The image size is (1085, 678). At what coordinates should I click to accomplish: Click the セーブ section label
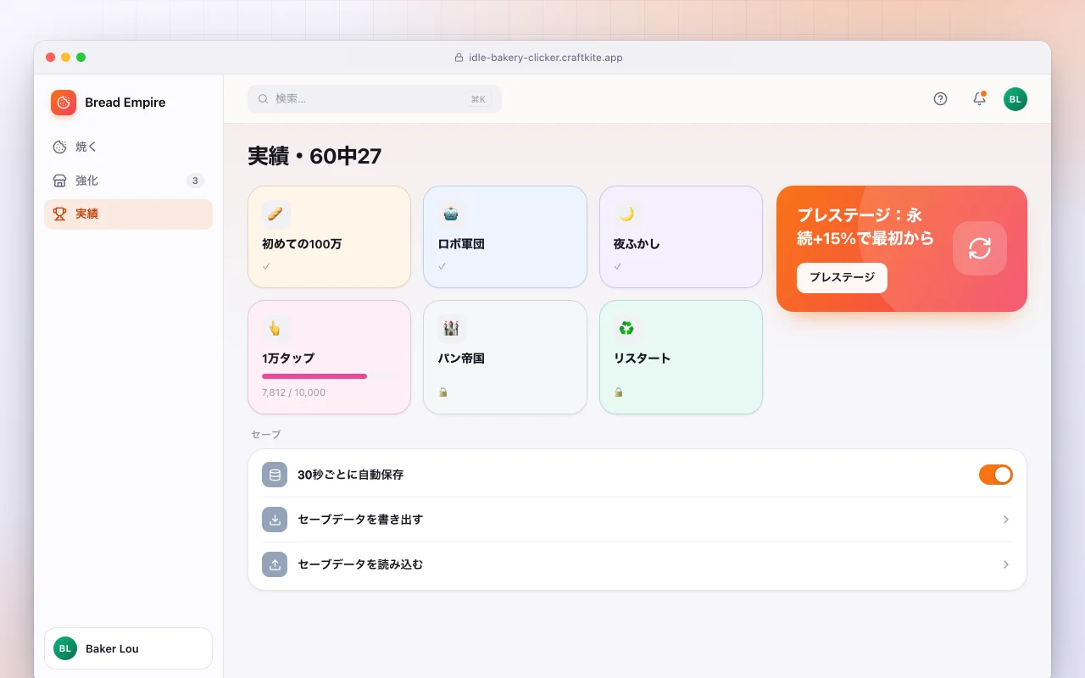point(266,434)
